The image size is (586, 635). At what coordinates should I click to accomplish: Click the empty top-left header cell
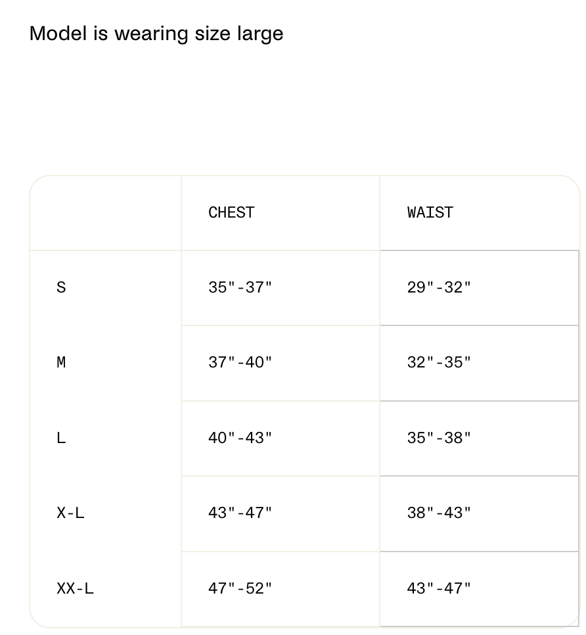tap(106, 213)
